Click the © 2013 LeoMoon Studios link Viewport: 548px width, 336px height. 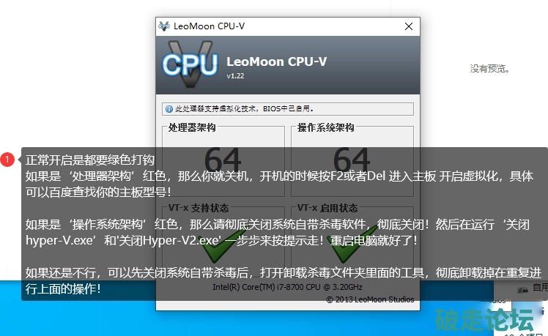coord(371,299)
